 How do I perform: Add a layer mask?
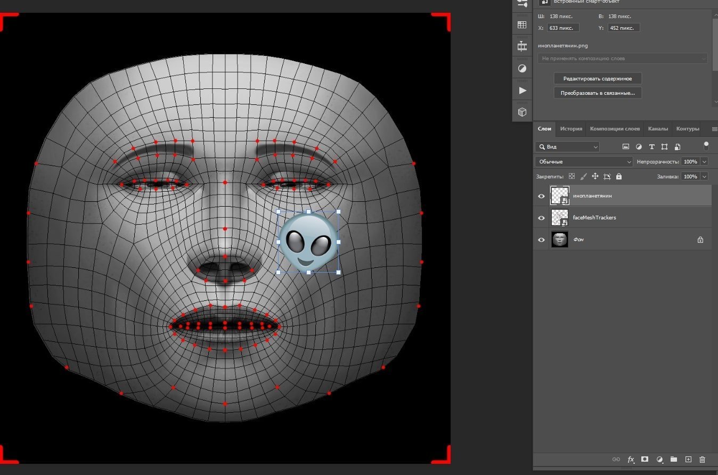(644, 459)
